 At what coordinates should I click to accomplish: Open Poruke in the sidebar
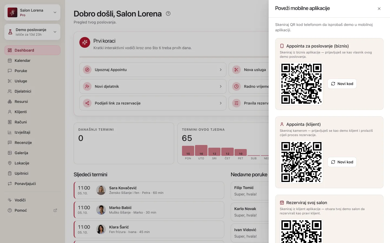[x=32, y=71]
